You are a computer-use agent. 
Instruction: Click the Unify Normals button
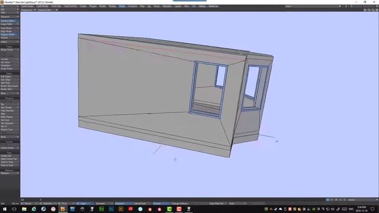click(x=9, y=111)
